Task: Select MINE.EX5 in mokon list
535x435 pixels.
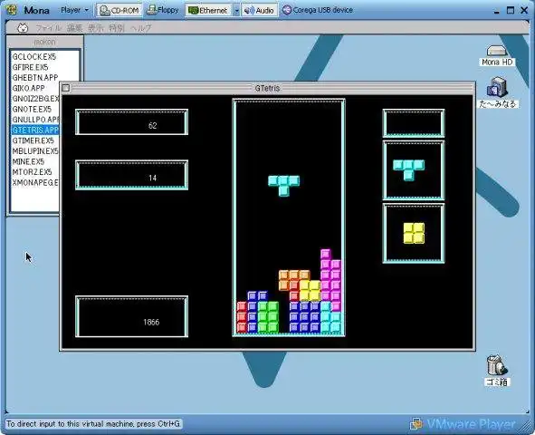Action: 28,161
